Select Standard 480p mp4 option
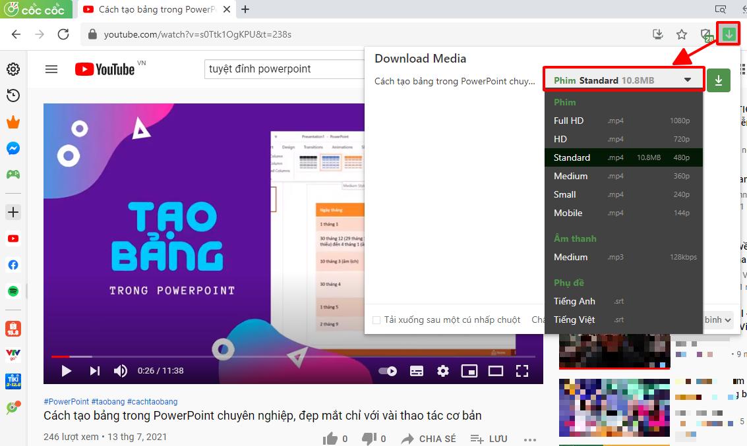747x446 pixels. tap(623, 157)
